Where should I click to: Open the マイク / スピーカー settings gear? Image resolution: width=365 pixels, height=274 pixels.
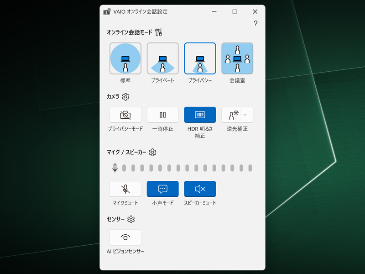152,152
